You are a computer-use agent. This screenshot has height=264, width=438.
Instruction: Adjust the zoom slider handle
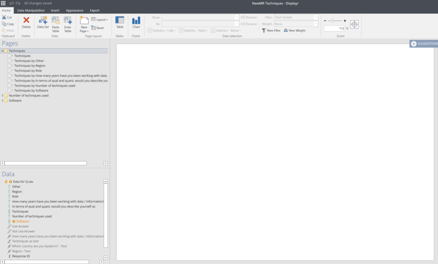pos(332,21)
